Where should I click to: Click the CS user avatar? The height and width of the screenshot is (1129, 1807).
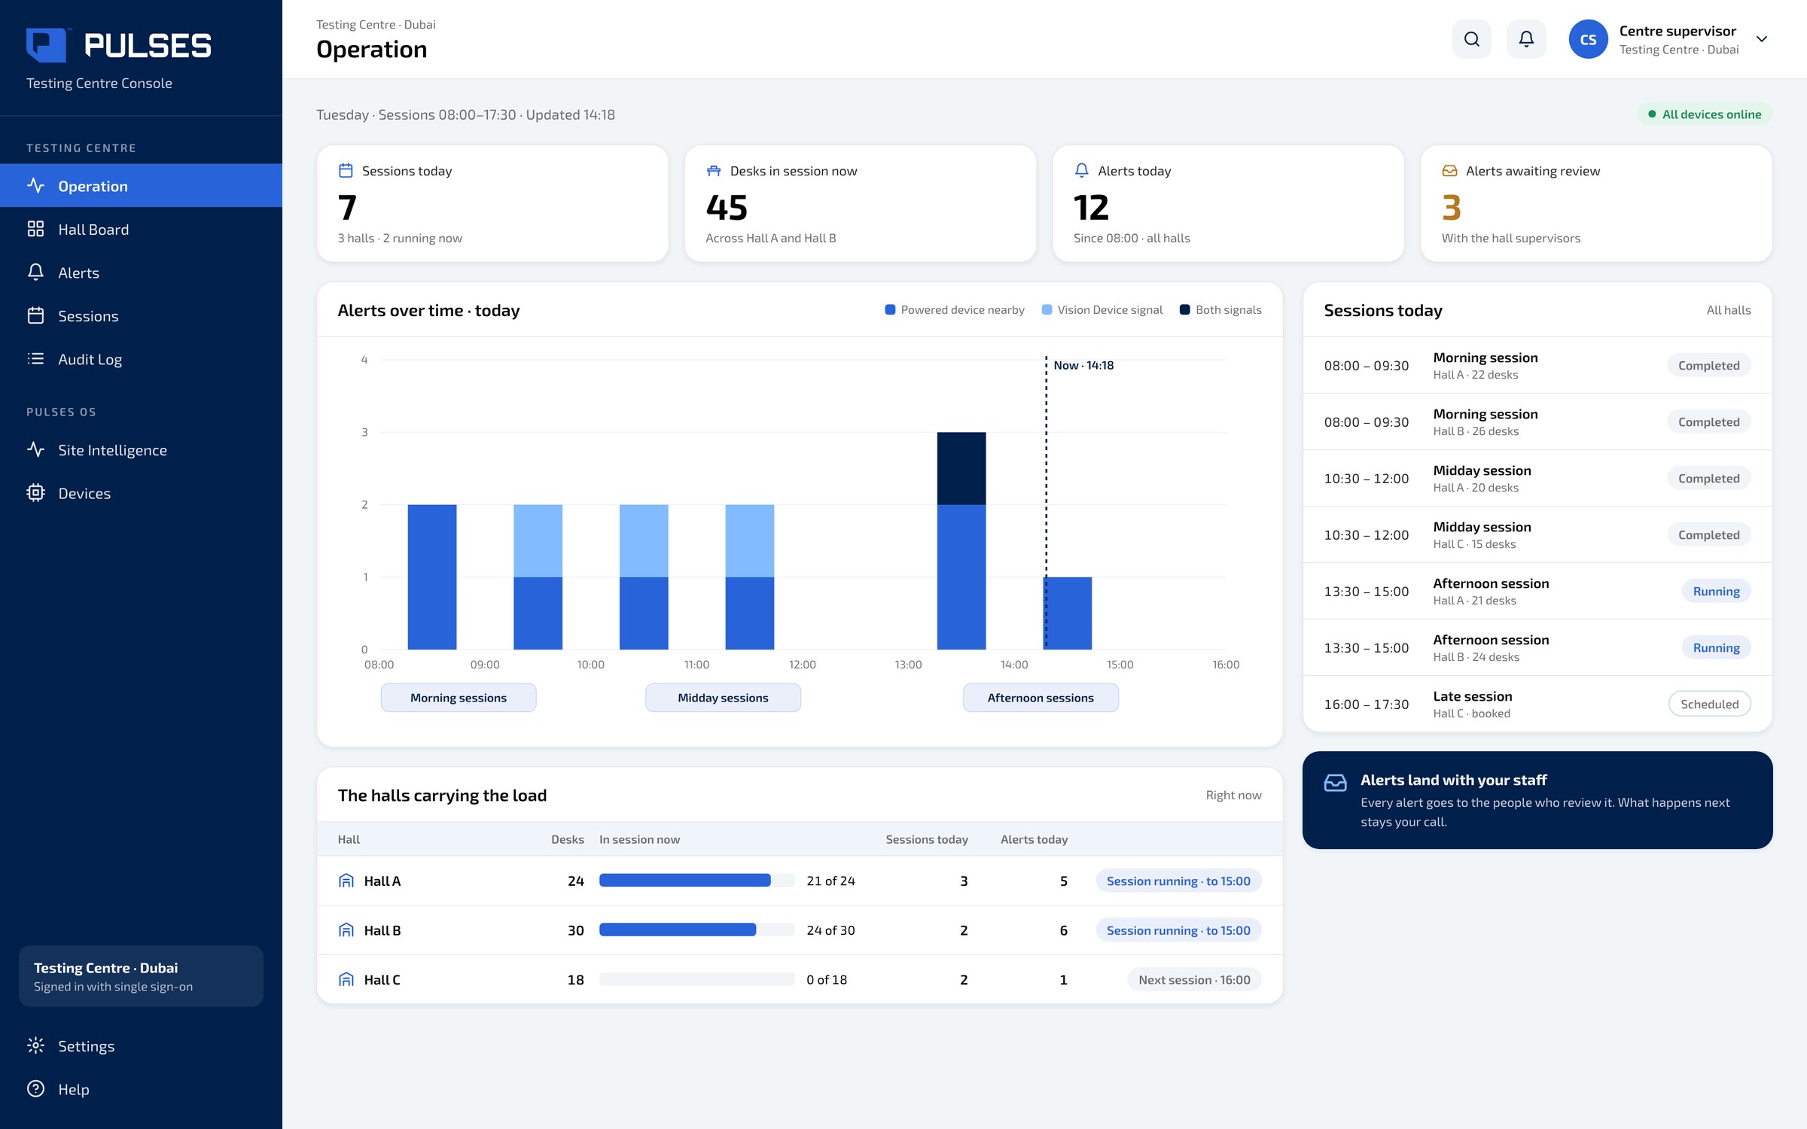pyautogui.click(x=1588, y=39)
